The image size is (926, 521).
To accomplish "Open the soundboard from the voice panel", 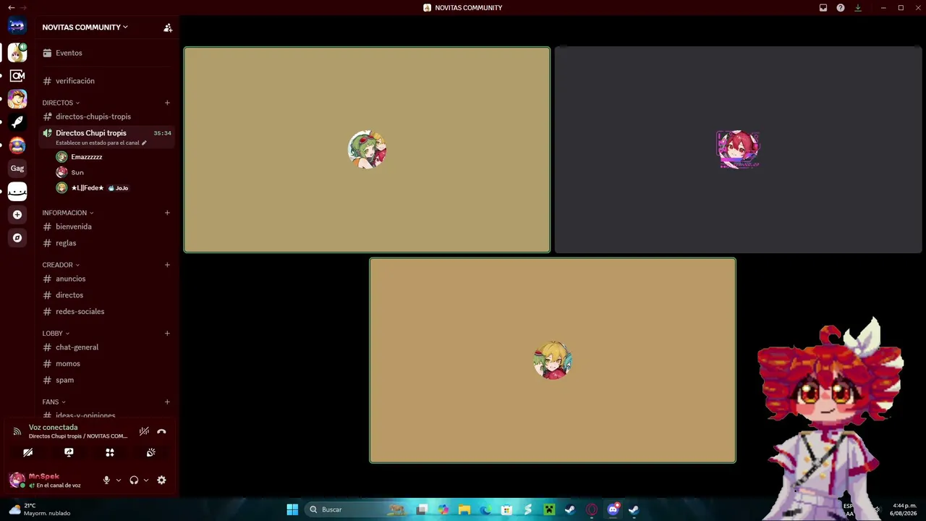I will click(150, 452).
